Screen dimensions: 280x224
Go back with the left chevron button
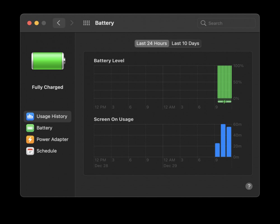coord(59,23)
